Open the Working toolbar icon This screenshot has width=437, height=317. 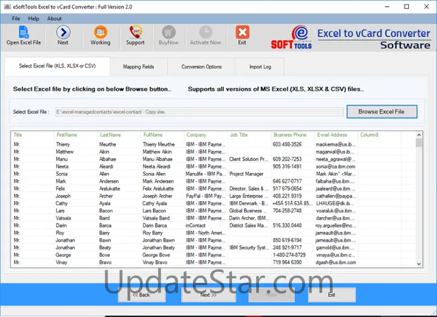[100, 32]
